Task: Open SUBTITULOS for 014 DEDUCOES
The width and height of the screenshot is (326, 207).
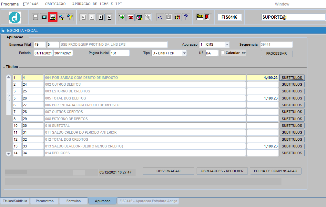Action: click(292, 153)
